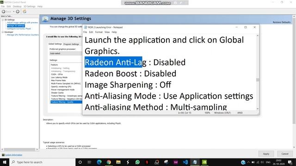Open Visual Studio Code from taskbar
Image resolution: width=296 pixels, height=166 pixels.
click(x=185, y=162)
